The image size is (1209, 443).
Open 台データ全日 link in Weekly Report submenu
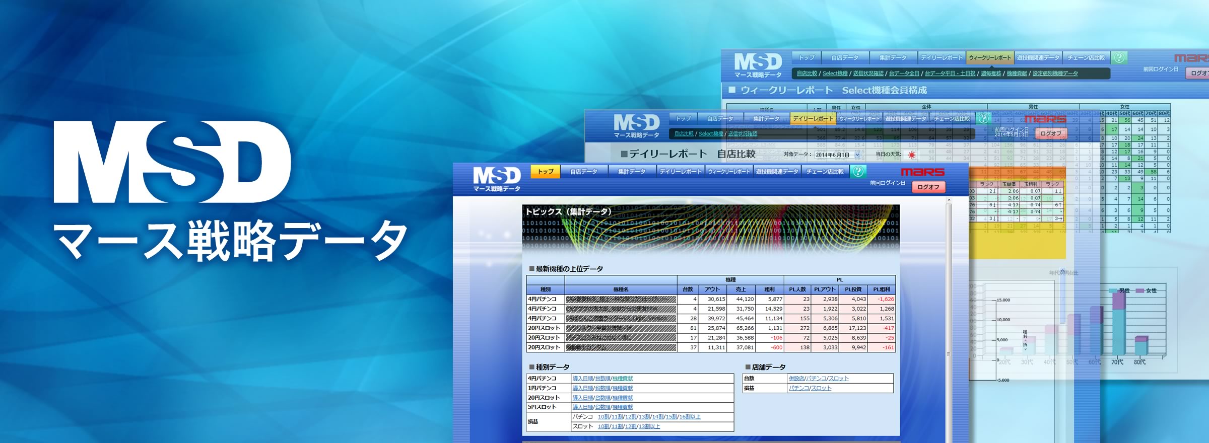pyautogui.click(x=904, y=73)
